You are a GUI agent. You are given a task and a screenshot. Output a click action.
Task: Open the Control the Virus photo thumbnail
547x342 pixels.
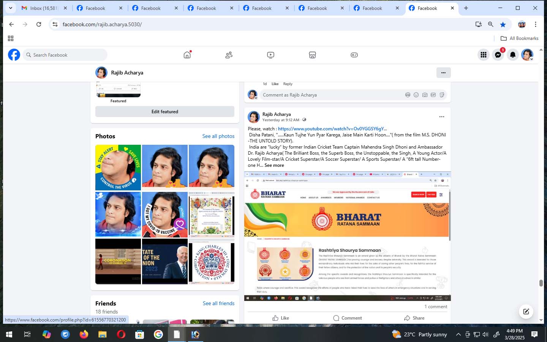(x=118, y=168)
